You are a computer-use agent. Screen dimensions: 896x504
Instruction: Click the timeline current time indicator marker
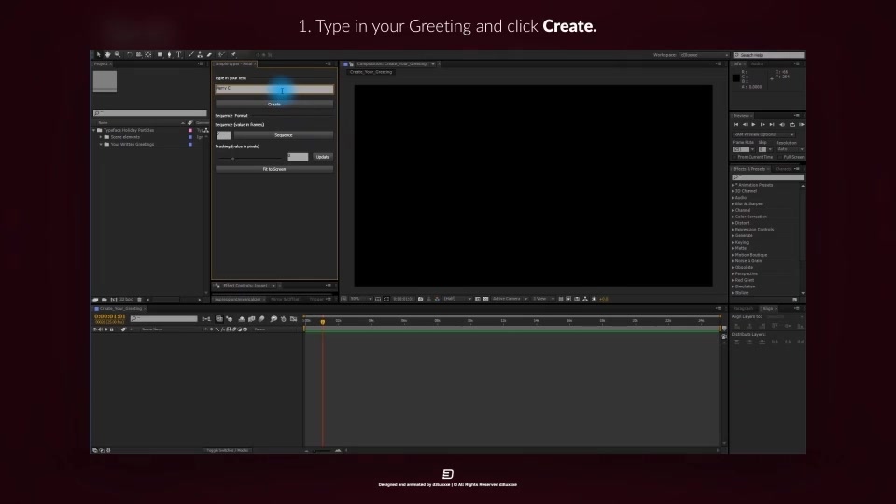[x=323, y=322]
